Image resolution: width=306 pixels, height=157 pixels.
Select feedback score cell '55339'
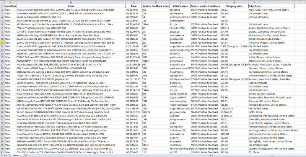[156, 50]
